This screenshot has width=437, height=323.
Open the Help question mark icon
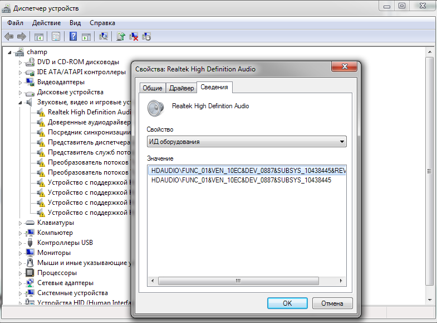(73, 37)
